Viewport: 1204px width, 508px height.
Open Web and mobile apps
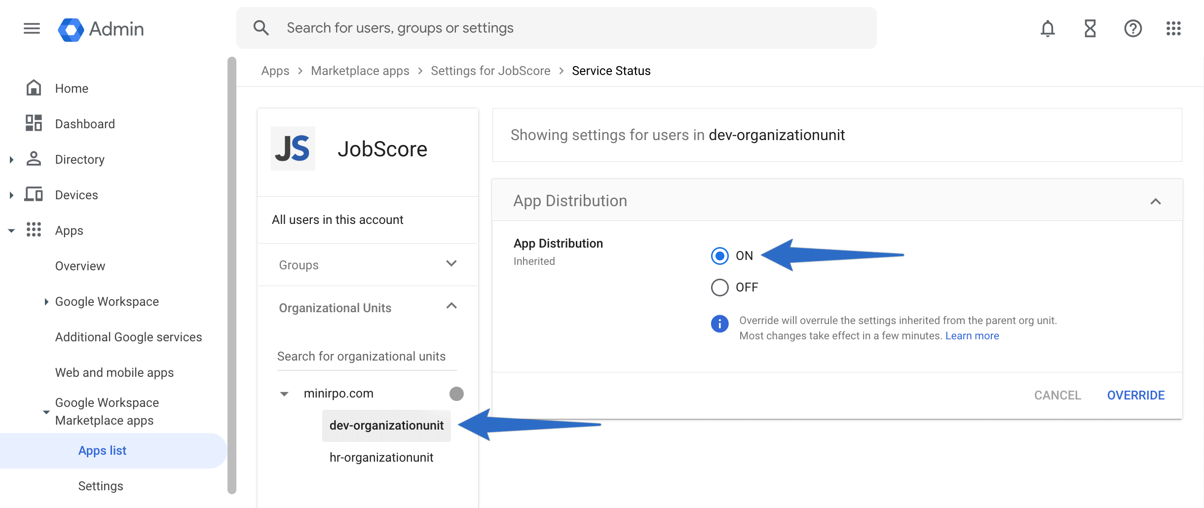tap(114, 372)
